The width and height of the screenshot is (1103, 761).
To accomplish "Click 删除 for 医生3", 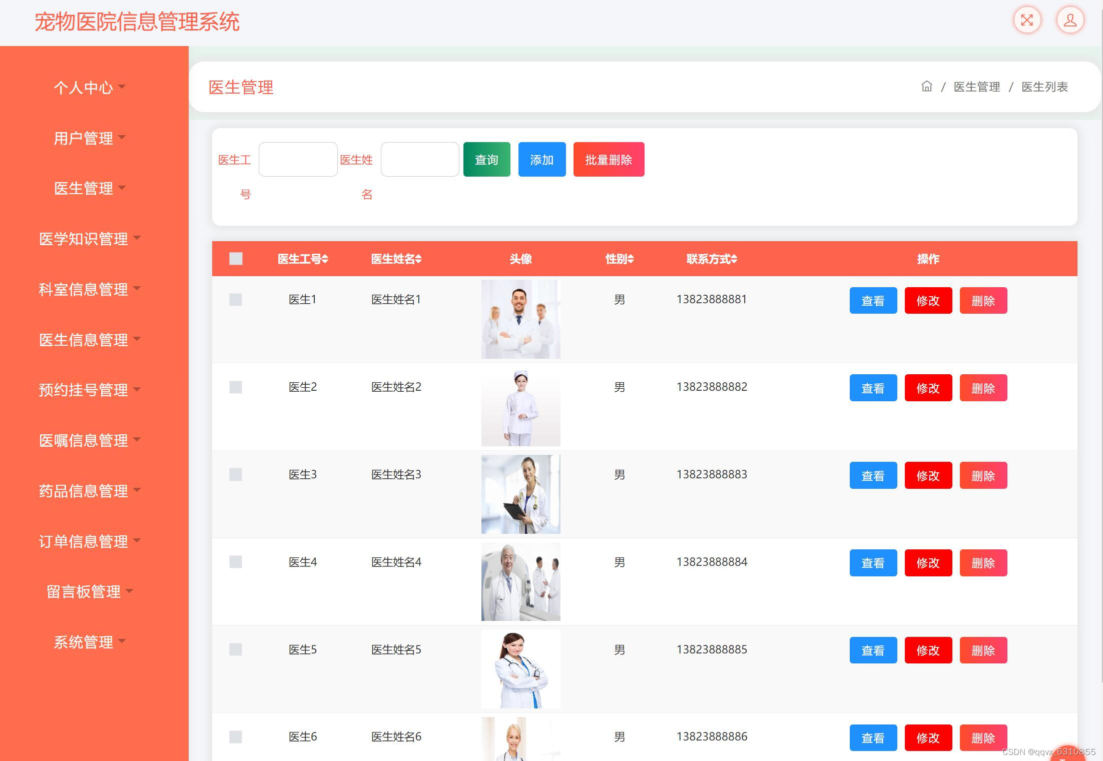I will point(983,475).
